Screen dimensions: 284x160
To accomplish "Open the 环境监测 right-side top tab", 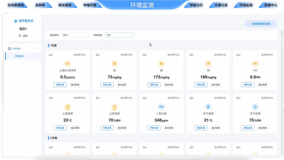I will [246, 5].
